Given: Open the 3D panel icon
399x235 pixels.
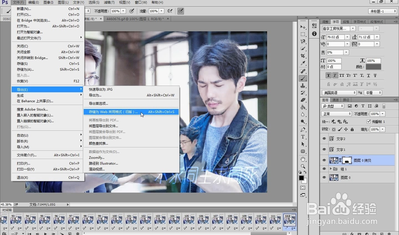Looking at the screenshot, I should tap(314, 26).
